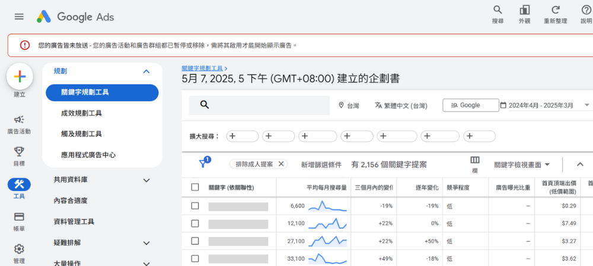Viewport: 593px width, 266px height.
Task: Open the date range dropdown arrow
Action: pos(587,105)
